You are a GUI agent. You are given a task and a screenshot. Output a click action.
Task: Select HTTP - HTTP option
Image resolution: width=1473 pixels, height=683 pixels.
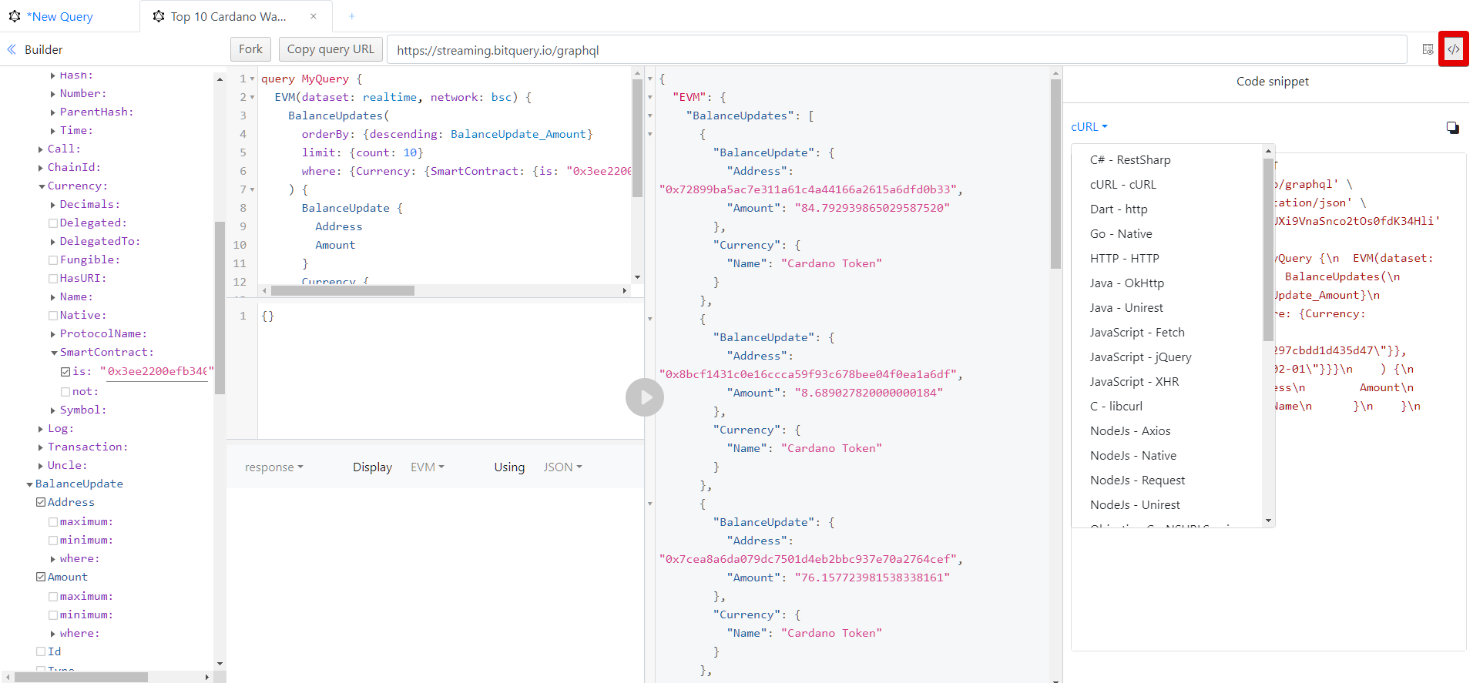click(x=1124, y=259)
